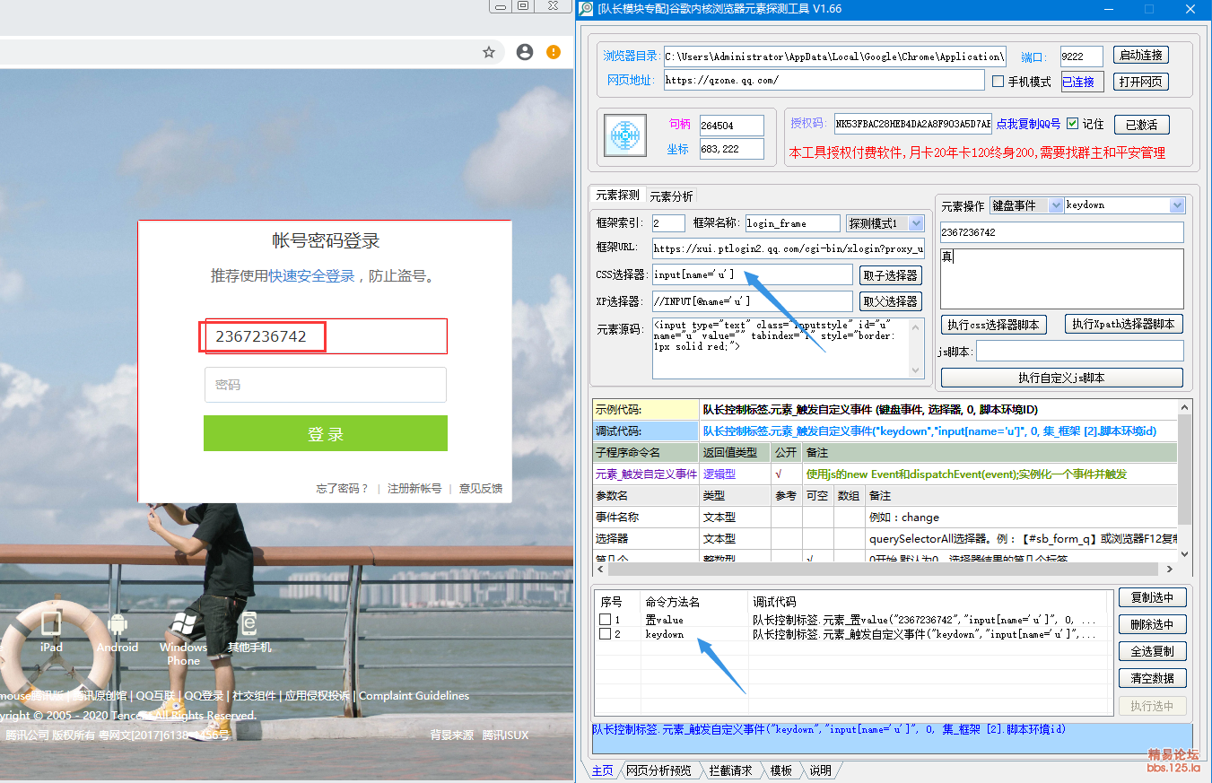Screen dimensions: 1212x783
Task: Open the 网页分析预览 bottom tab
Action: tap(659, 770)
